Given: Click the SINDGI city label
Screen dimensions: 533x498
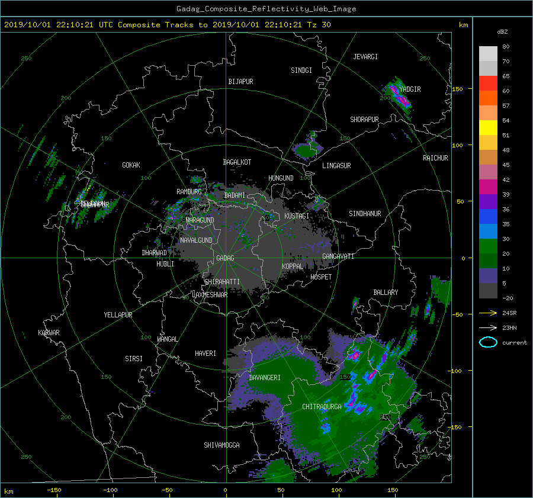Looking at the screenshot, I should (x=301, y=70).
